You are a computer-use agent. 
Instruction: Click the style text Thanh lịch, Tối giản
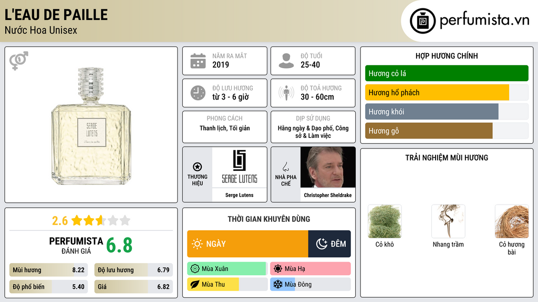(x=225, y=128)
